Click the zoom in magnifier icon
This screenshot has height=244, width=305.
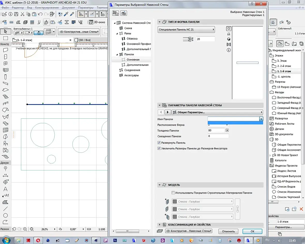click(25, 229)
